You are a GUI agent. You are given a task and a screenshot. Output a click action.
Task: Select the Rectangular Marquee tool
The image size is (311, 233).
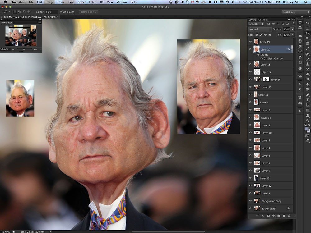(x=308, y=28)
